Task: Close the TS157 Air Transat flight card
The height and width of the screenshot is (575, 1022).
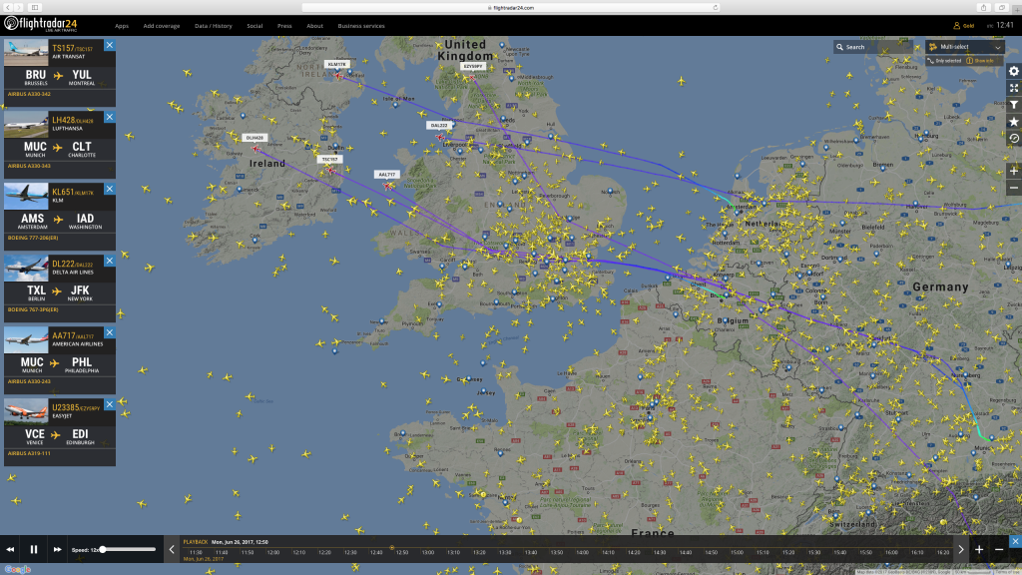Action: point(110,45)
